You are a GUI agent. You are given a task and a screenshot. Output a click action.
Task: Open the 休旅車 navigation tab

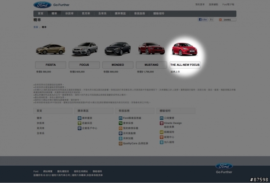tap(69, 13)
